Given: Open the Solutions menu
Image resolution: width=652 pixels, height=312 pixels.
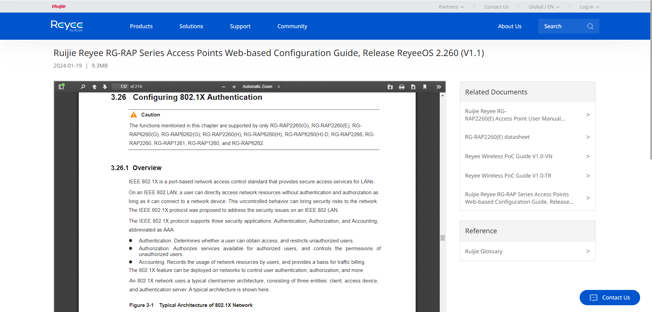Looking at the screenshot, I should 191,26.
